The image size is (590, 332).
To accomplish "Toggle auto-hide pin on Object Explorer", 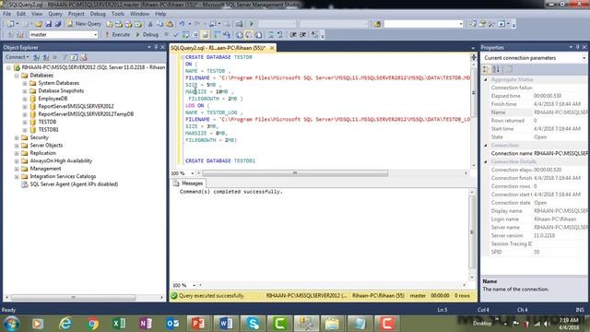I will pyautogui.click(x=156, y=47).
